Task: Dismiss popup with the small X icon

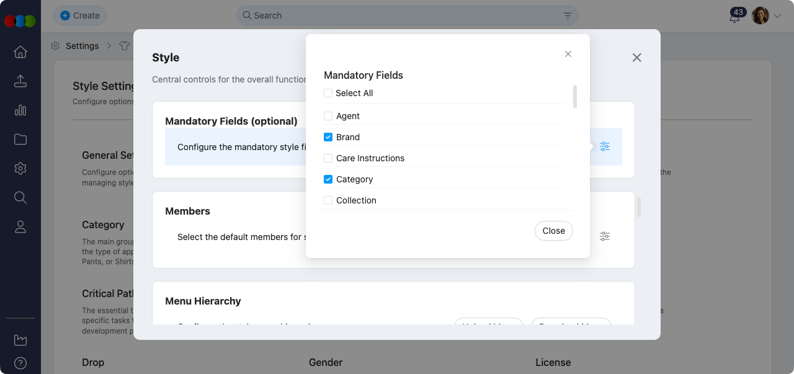Action: tap(568, 54)
